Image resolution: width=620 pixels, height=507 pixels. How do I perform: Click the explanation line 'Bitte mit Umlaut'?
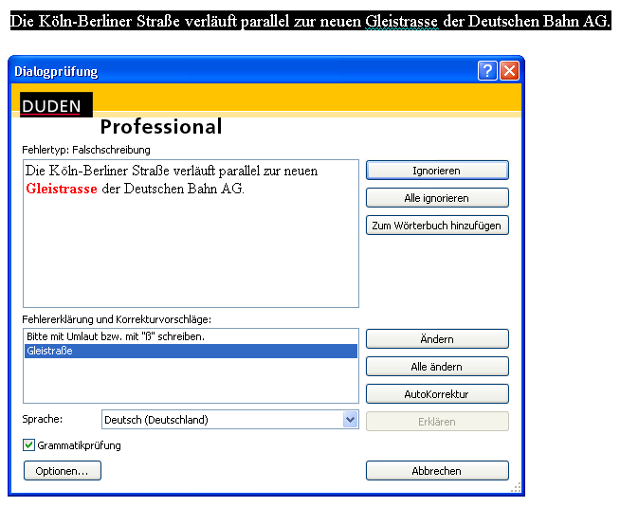pyautogui.click(x=116, y=336)
